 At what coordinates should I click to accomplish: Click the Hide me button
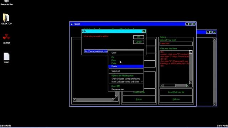176,99
